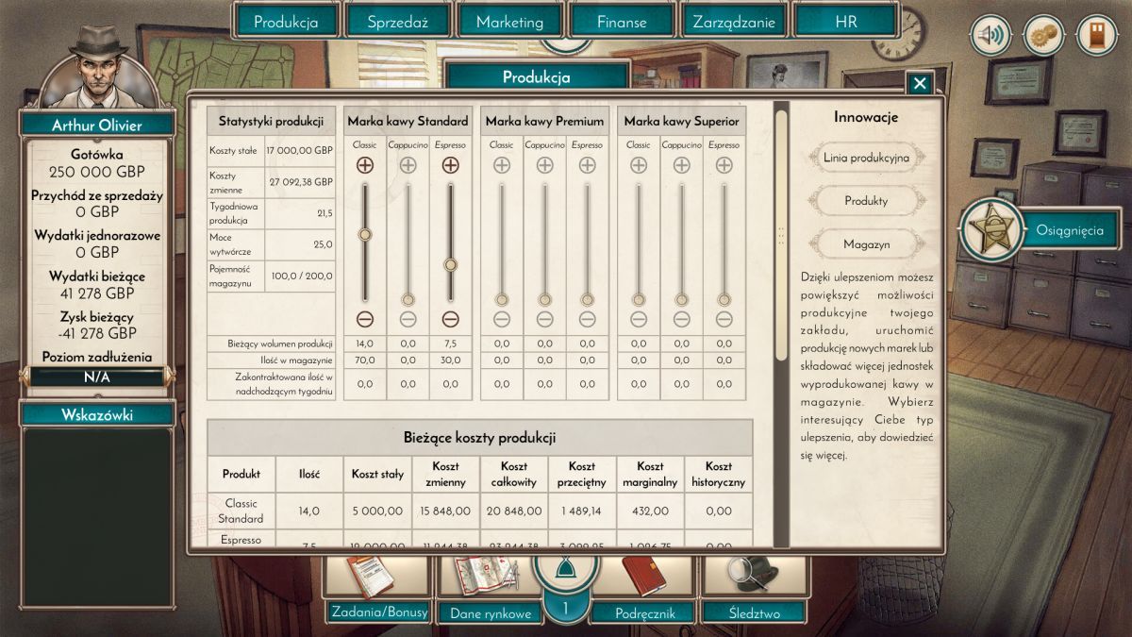Increase Standard Classic production with plus
This screenshot has height=637, width=1132.
tap(365, 165)
